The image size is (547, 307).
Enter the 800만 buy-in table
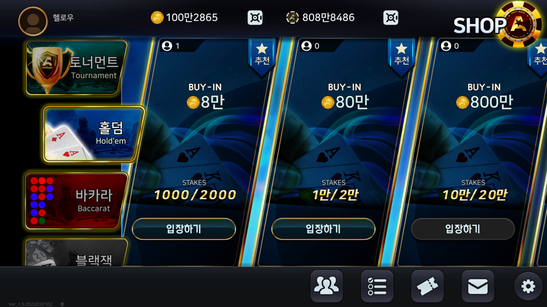[x=463, y=229]
